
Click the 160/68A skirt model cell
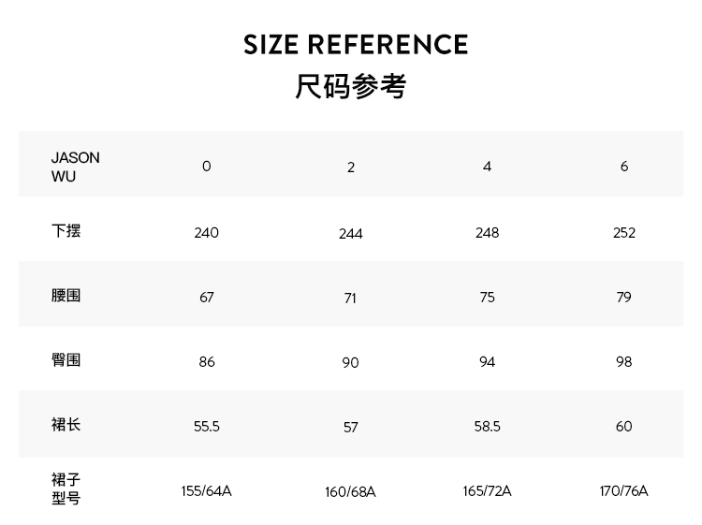(350, 492)
